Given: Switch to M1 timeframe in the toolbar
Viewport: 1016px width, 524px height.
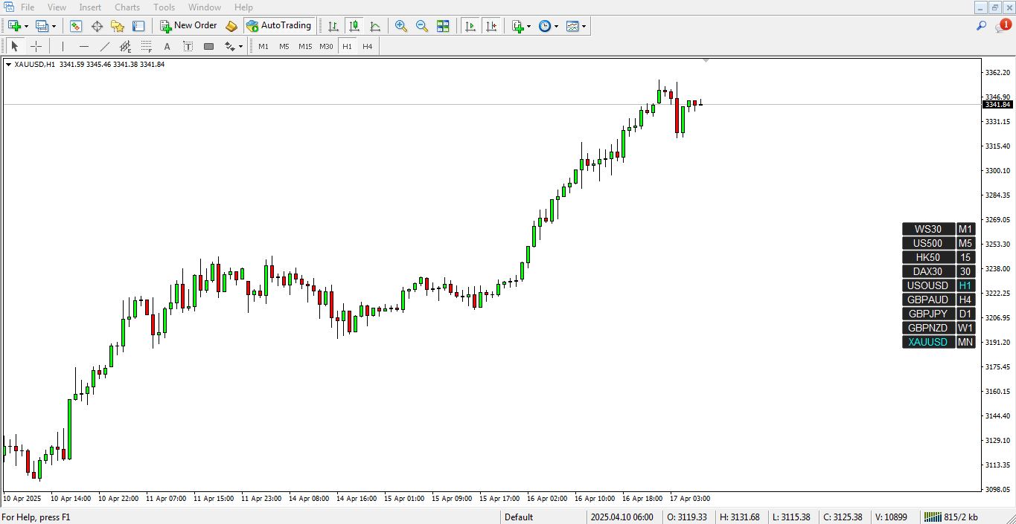Looking at the screenshot, I should pyautogui.click(x=263, y=46).
